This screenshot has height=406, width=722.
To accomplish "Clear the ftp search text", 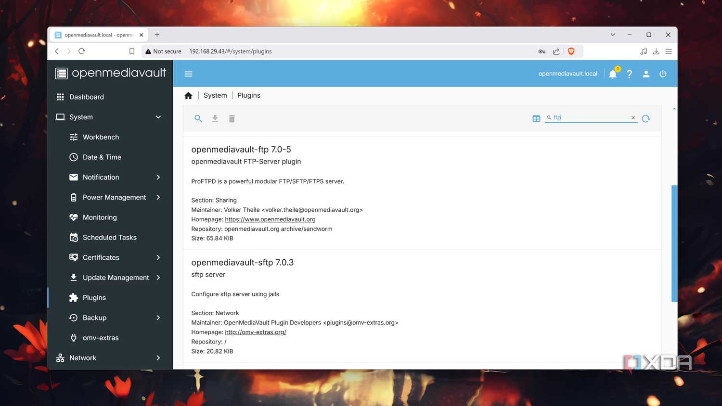I will [x=633, y=117].
